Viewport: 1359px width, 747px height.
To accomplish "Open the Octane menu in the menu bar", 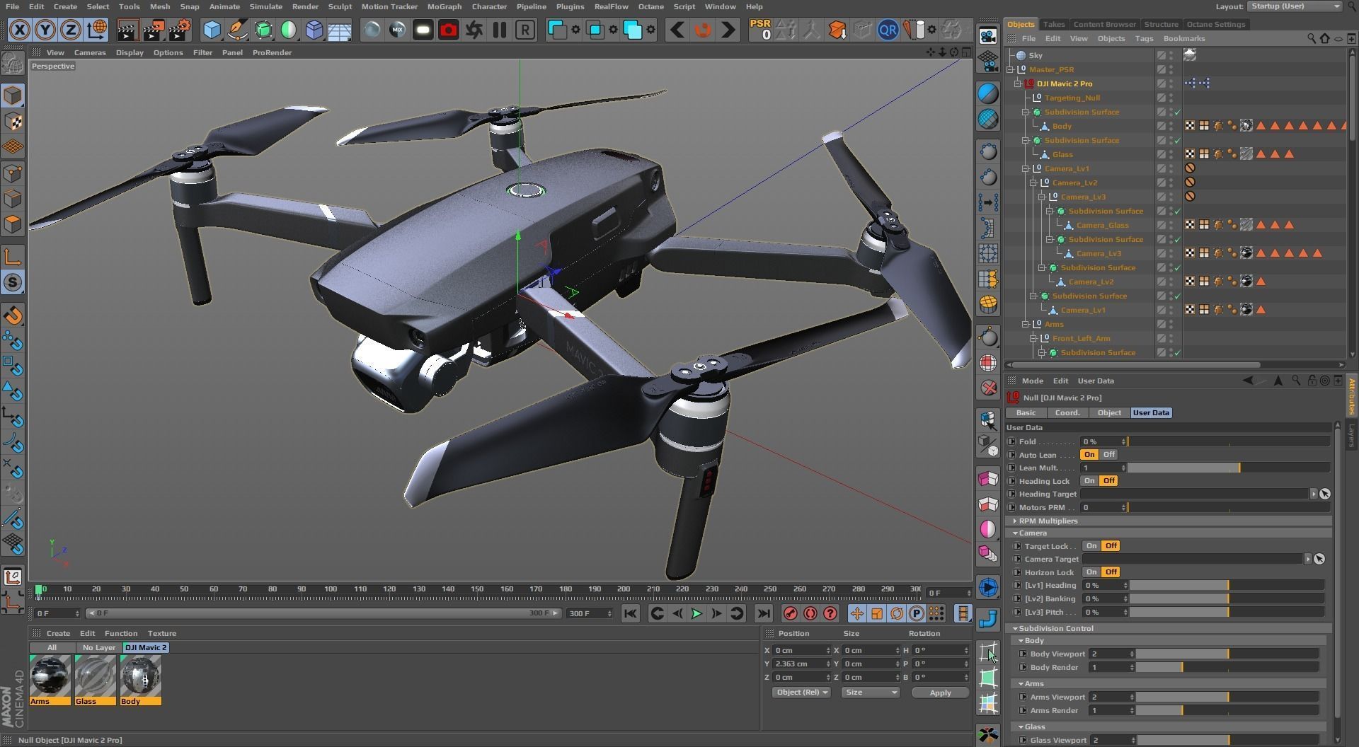I will tap(650, 6).
